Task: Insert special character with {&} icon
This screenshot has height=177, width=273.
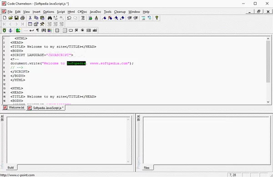Action: (44, 30)
